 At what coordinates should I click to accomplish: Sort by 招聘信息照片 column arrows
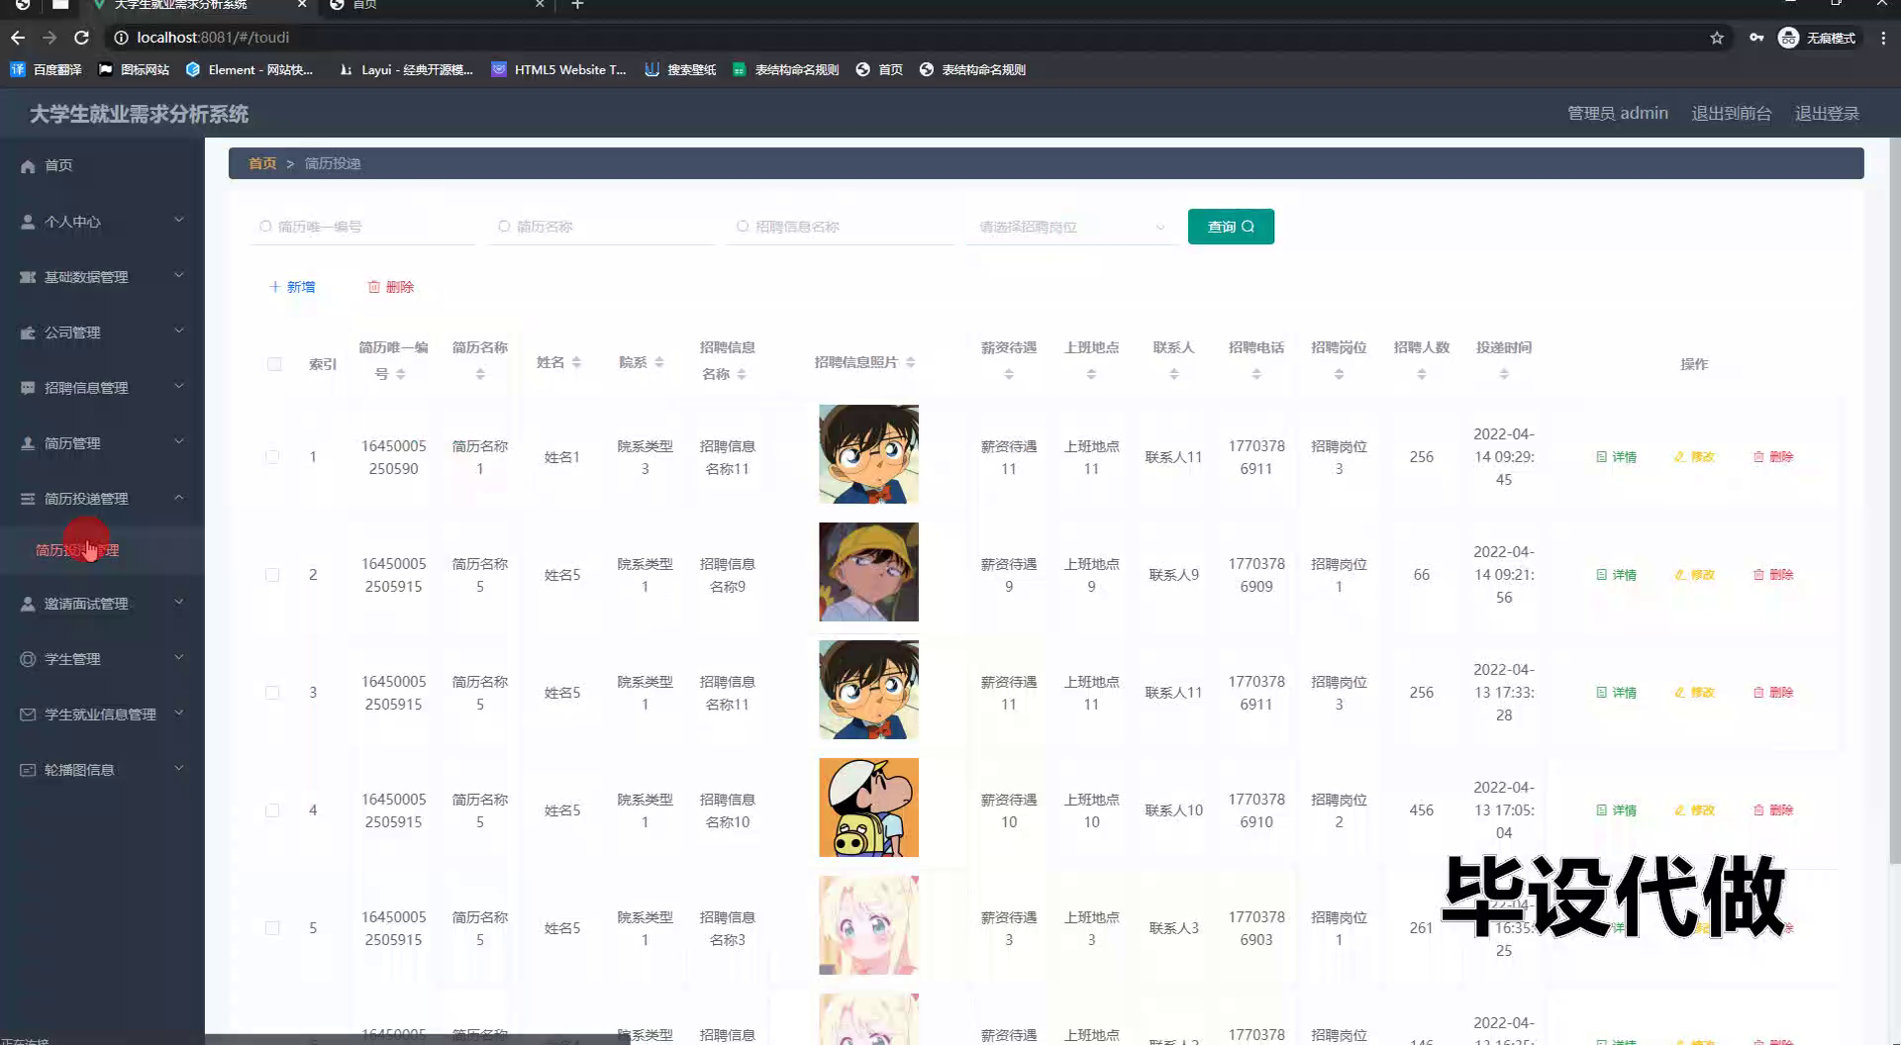click(x=910, y=363)
